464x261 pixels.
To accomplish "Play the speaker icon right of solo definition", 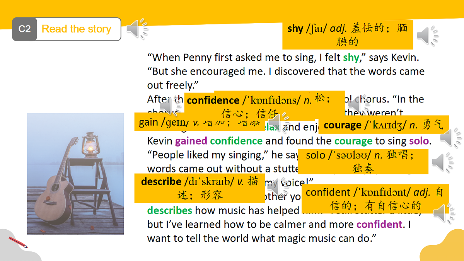I will [442, 162].
